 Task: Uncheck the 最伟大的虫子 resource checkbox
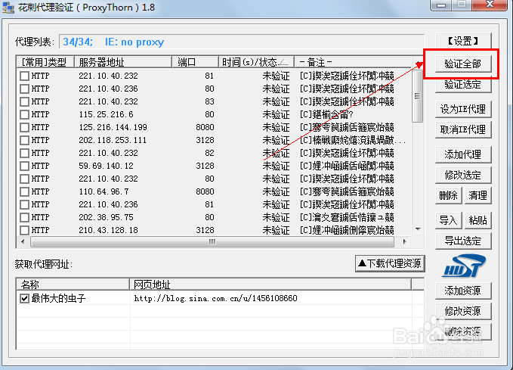tap(24, 299)
